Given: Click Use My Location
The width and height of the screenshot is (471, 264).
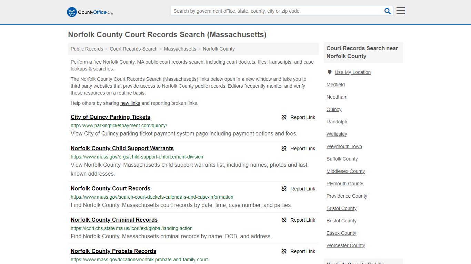Looking at the screenshot, I should click(353, 72).
